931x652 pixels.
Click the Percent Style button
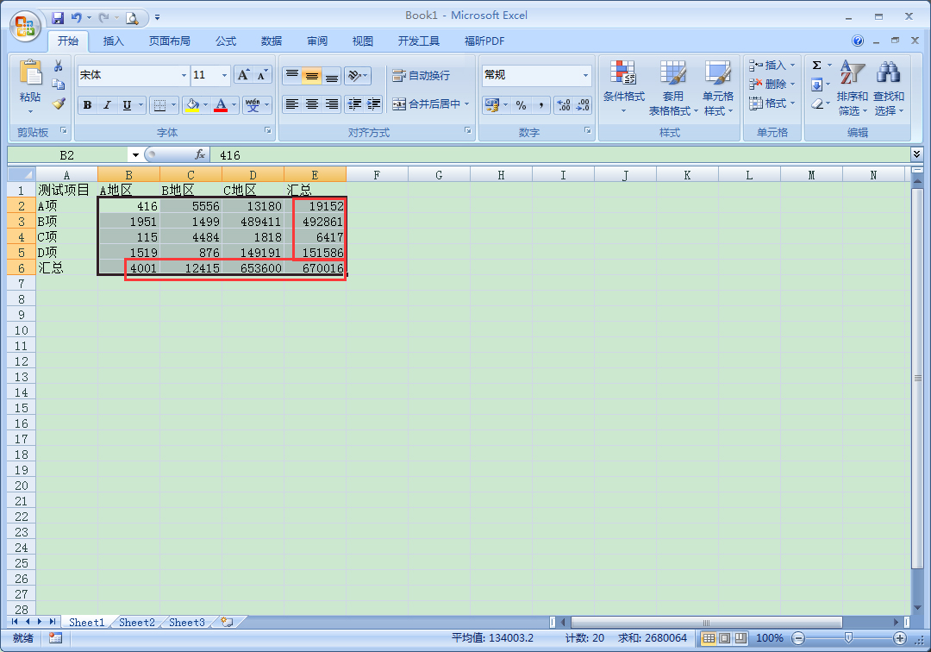pos(521,105)
